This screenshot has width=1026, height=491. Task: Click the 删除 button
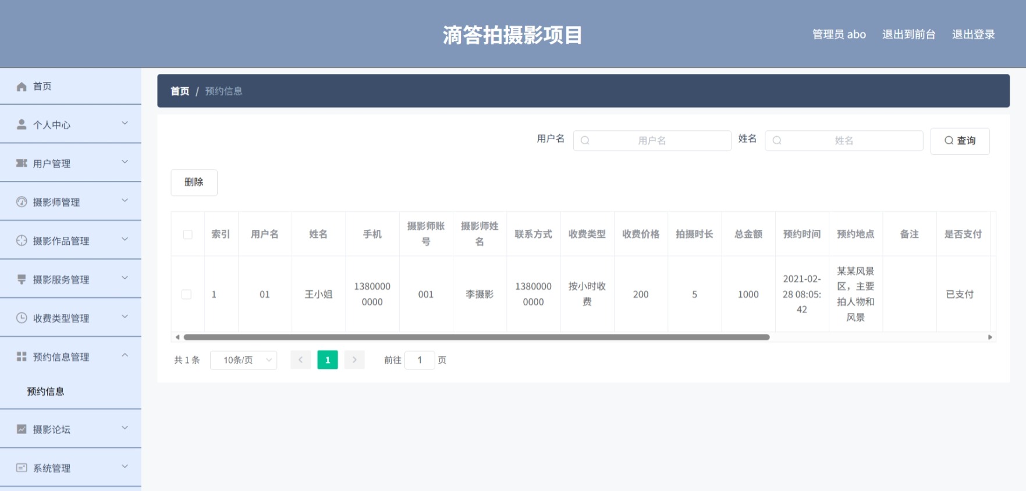194,182
